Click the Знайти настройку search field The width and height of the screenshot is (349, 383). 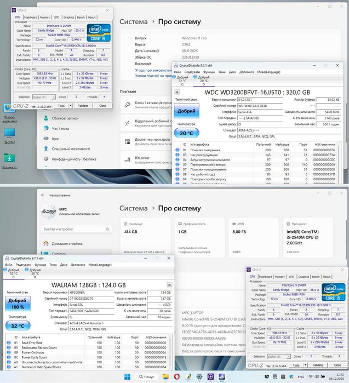coord(77,229)
